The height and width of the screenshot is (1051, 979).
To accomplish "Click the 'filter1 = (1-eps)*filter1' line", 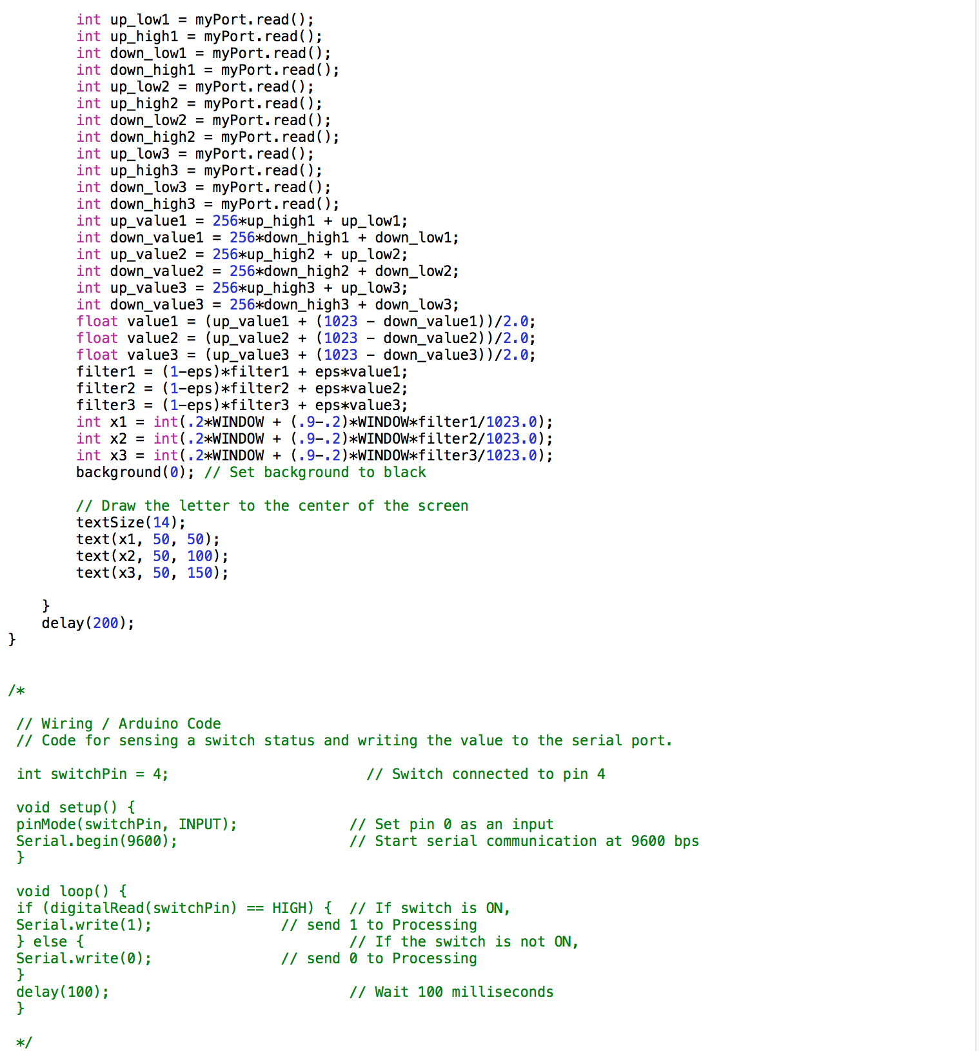I will 242,372.
